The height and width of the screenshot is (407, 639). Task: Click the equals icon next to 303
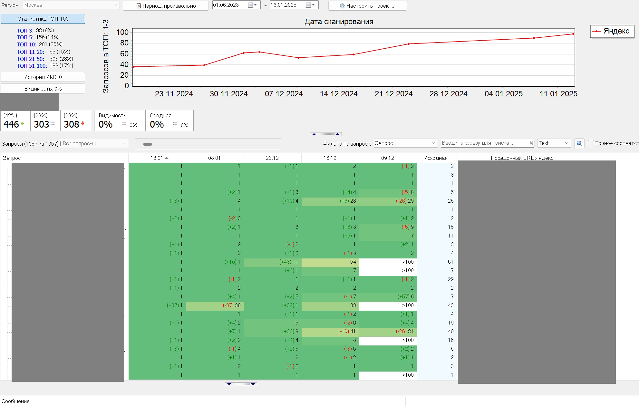pos(53,123)
